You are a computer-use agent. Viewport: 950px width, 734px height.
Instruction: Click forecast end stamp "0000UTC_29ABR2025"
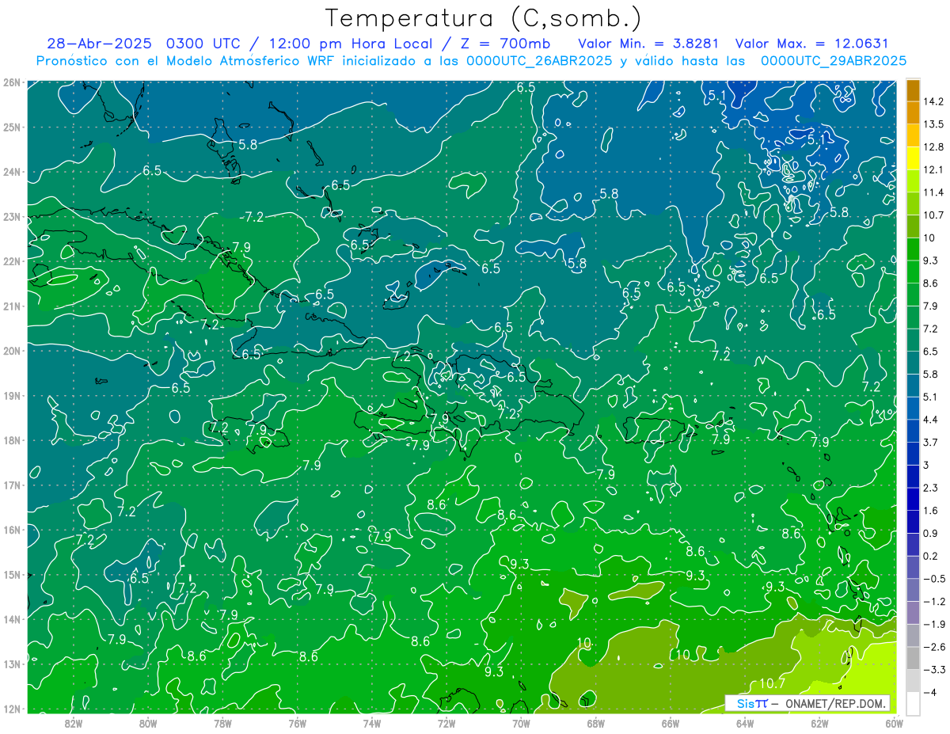(834, 60)
